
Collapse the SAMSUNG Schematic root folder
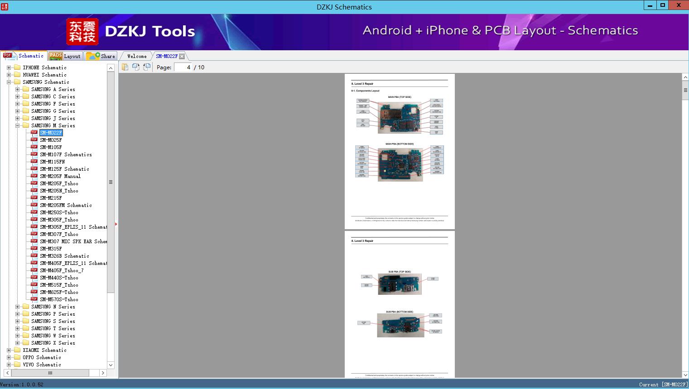coord(9,82)
